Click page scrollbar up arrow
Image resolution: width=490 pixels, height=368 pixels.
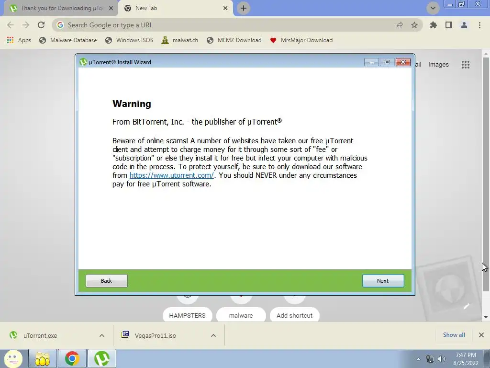pyautogui.click(x=486, y=54)
